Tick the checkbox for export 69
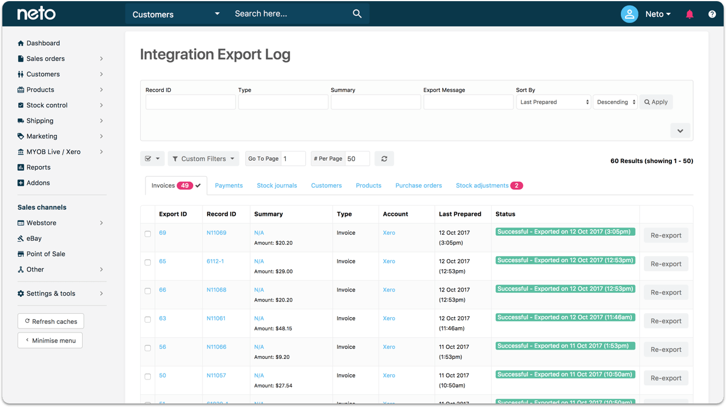The height and width of the screenshot is (407, 726). pos(148,234)
